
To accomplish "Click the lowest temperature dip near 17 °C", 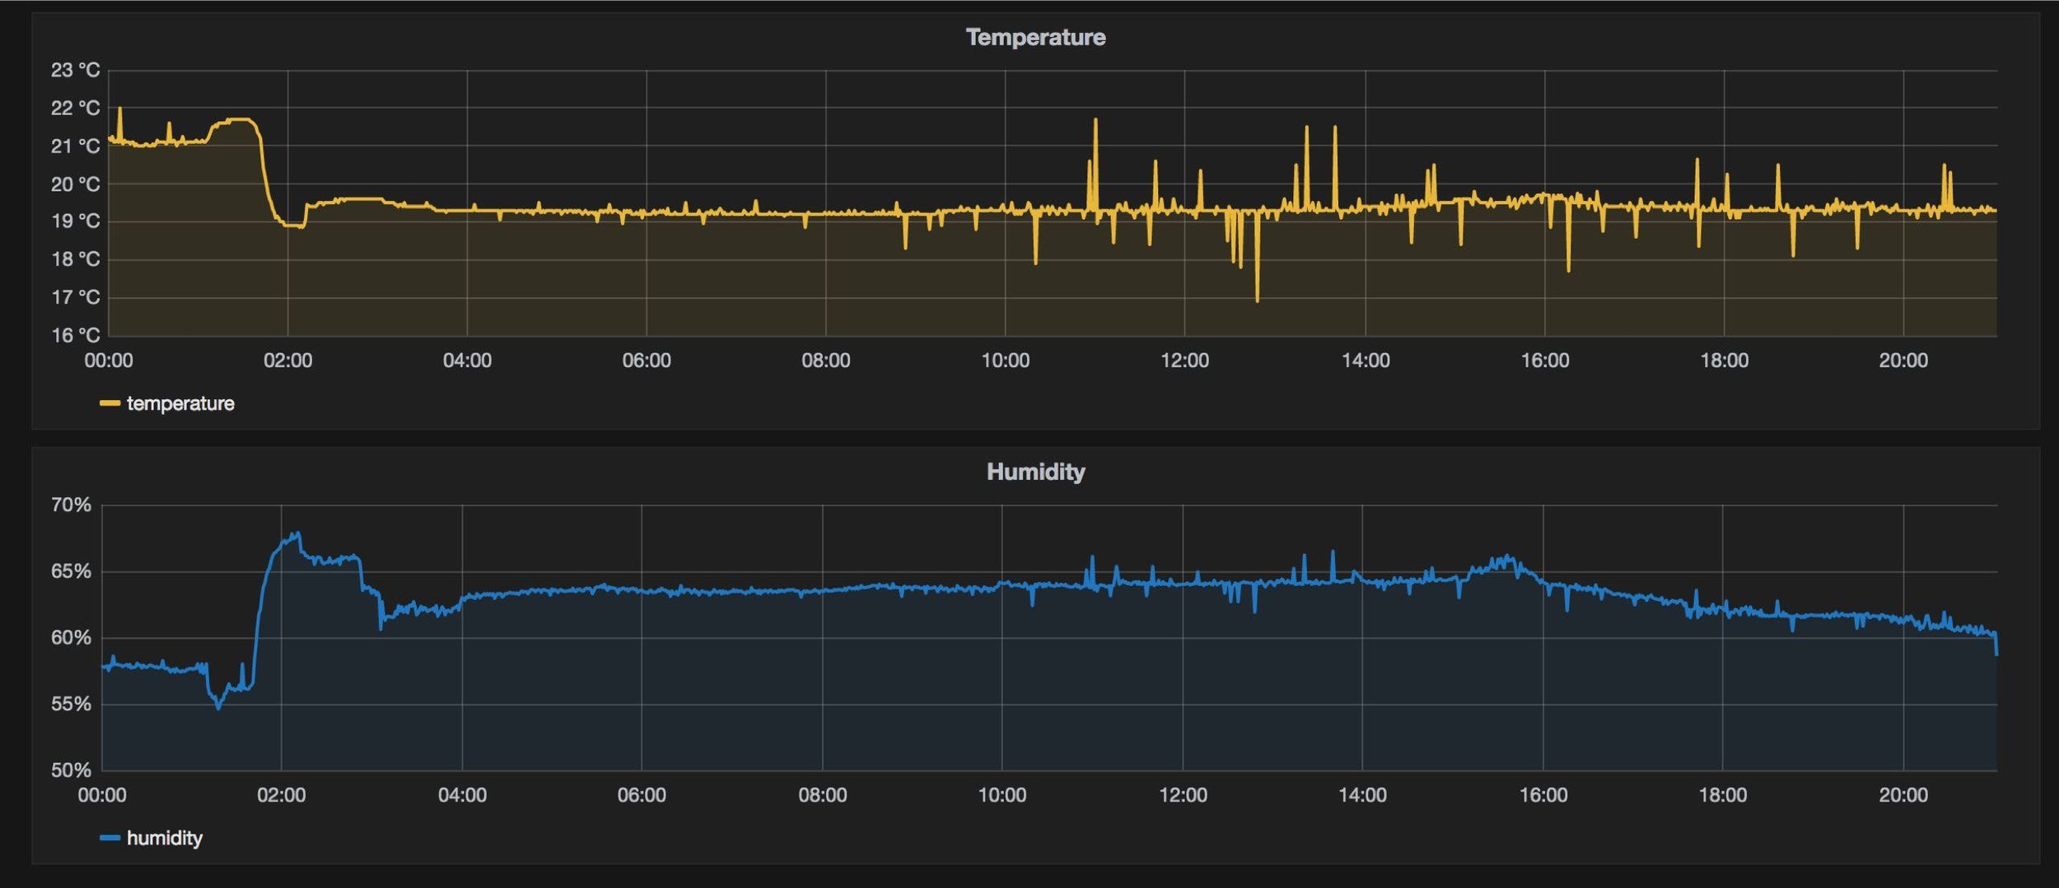I will [1257, 300].
